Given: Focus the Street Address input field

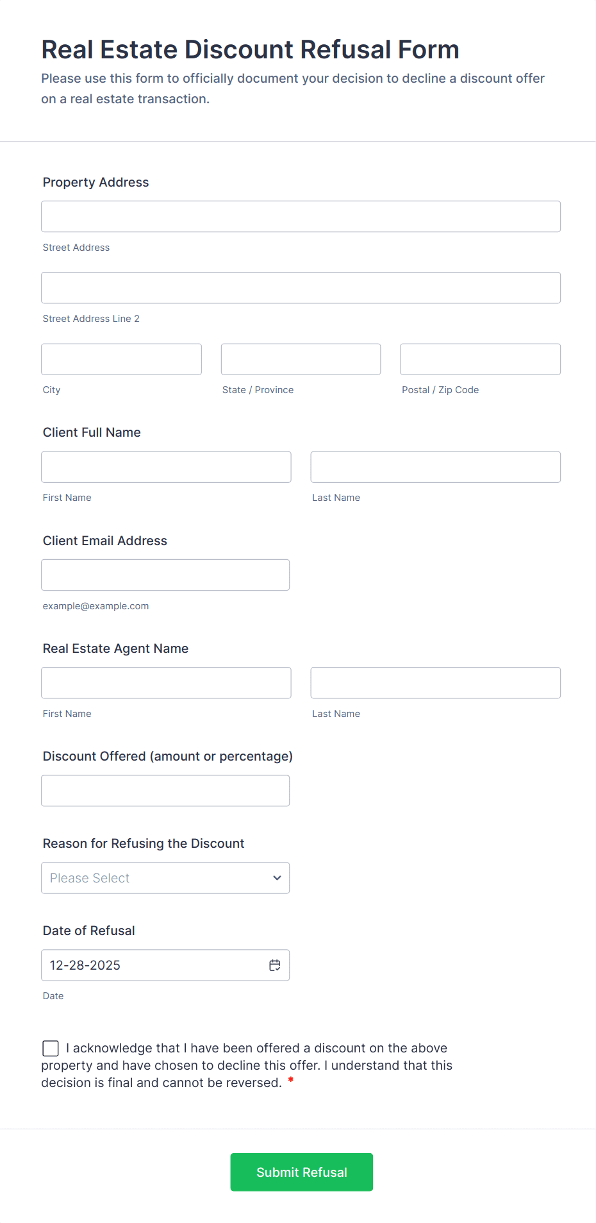Looking at the screenshot, I should coord(301,217).
